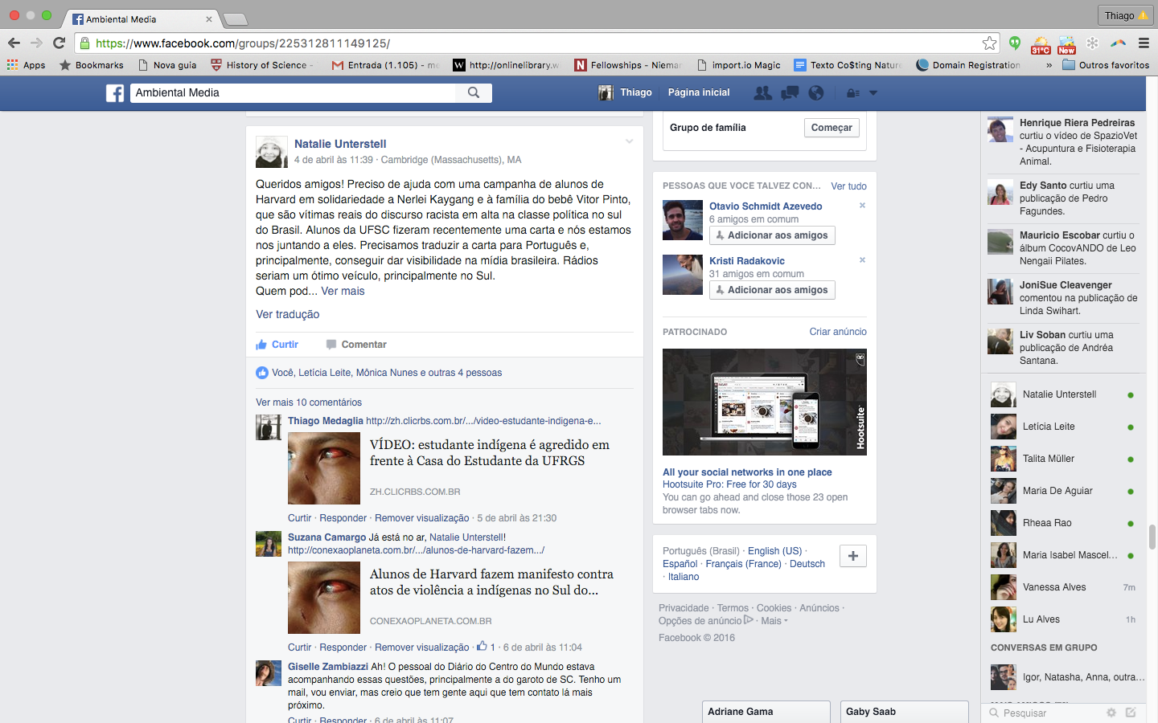Viewport: 1158px width, 723px height.
Task: Show hidden bookmarks with the » overflow arrow
Action: (1049, 65)
